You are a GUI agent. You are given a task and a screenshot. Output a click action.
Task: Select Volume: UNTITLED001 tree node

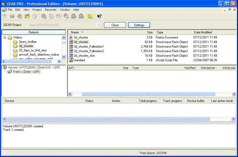point(34,67)
